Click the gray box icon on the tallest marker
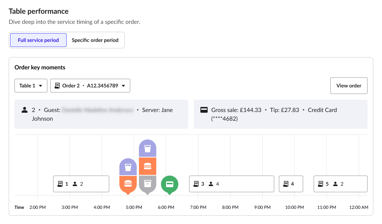 (147, 184)
